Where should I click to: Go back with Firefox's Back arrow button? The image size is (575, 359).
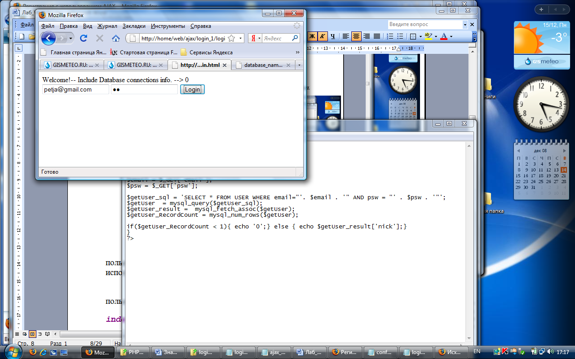pos(48,38)
